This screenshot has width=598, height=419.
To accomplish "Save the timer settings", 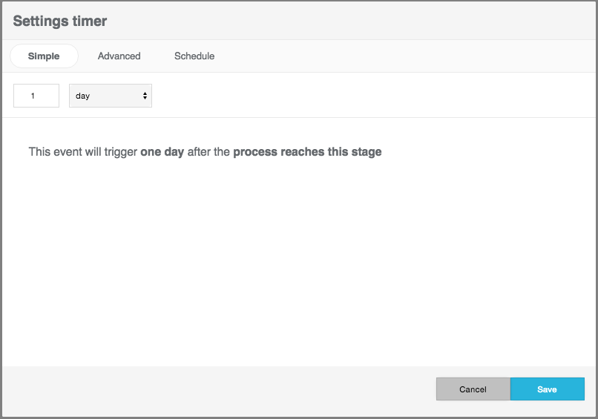I will coord(547,389).
